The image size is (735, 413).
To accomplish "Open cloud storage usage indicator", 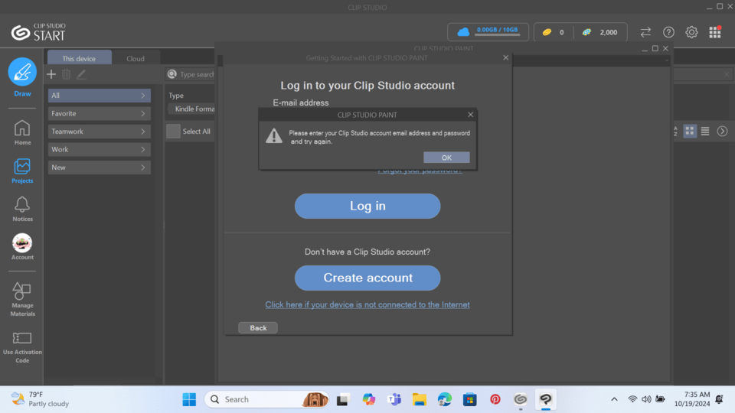I will pos(488,32).
